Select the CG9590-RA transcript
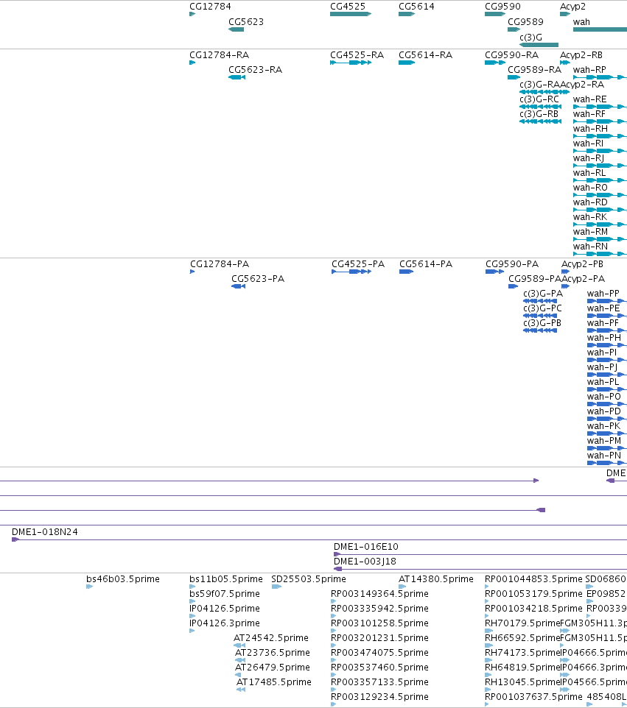The image size is (627, 708). [x=512, y=55]
